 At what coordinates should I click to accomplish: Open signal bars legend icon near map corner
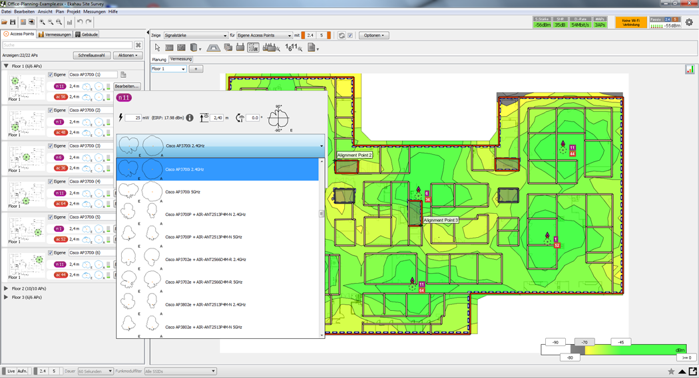[690, 69]
